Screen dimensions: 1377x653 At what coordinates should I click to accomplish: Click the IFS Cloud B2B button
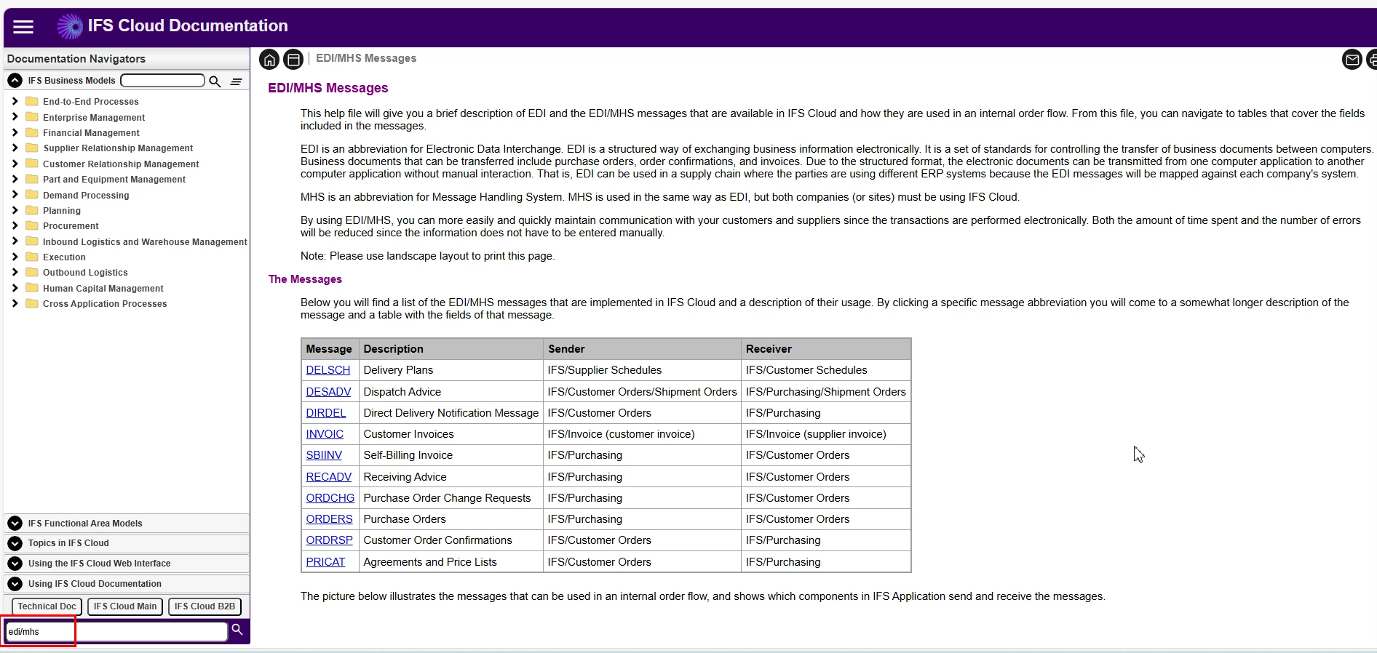(x=205, y=606)
